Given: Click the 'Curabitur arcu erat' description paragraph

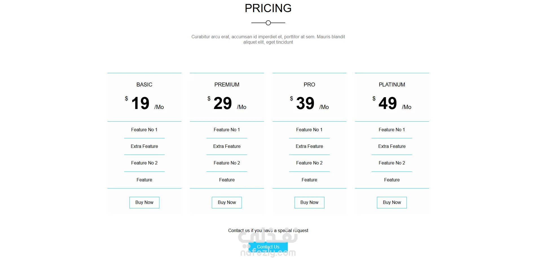Looking at the screenshot, I should 268,39.
